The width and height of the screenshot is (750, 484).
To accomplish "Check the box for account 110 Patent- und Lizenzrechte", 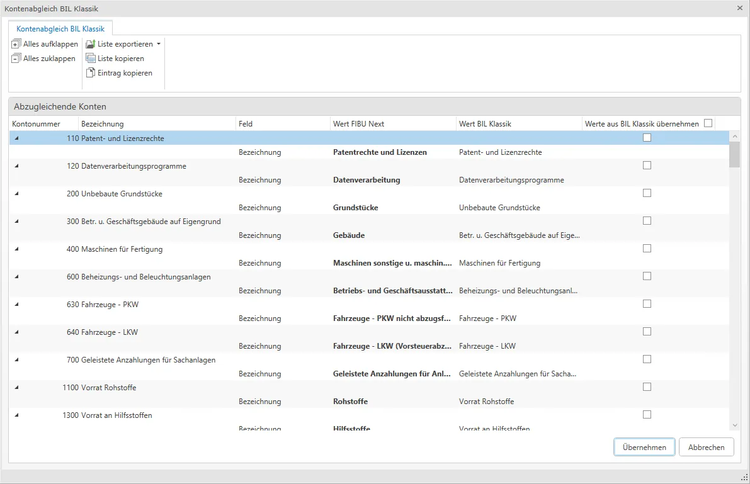I will click(647, 138).
